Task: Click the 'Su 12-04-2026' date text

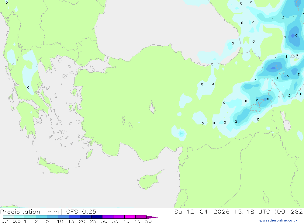Action: (x=202, y=211)
